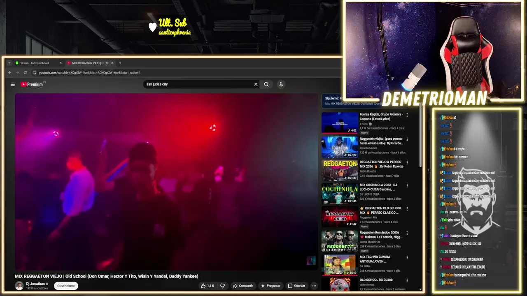This screenshot has height=296, width=527.
Task: Like the video with thumbs up
Action: (208, 286)
